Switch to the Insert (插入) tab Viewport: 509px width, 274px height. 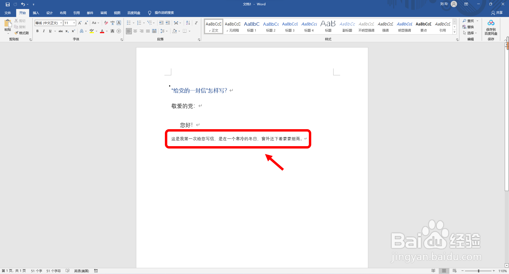tap(36, 13)
